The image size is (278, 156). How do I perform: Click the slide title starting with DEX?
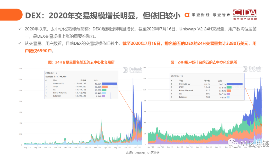pos(103,16)
